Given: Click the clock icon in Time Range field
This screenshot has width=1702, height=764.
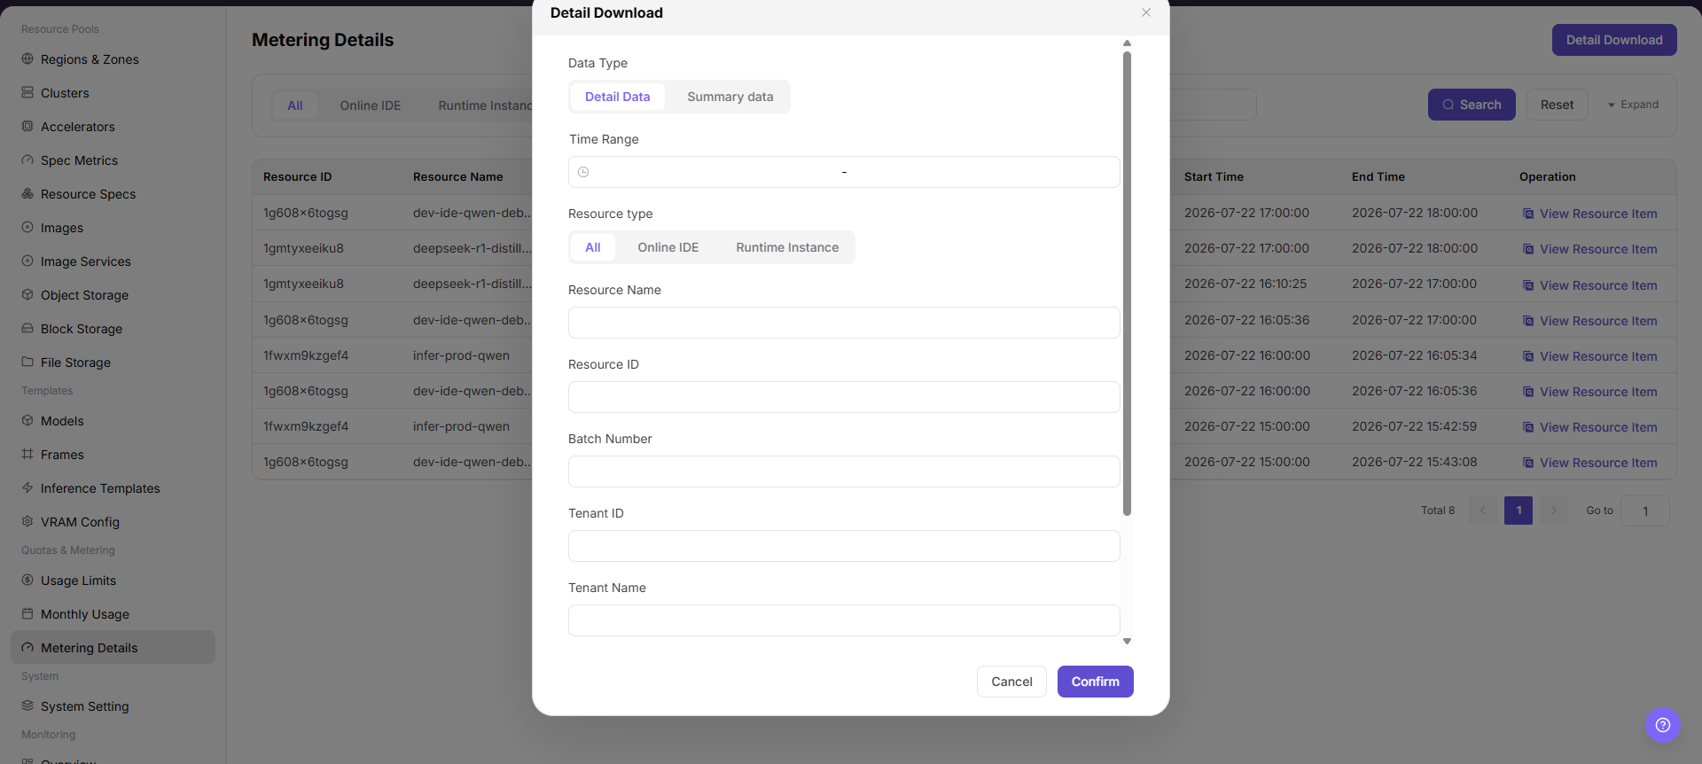Looking at the screenshot, I should click(583, 172).
